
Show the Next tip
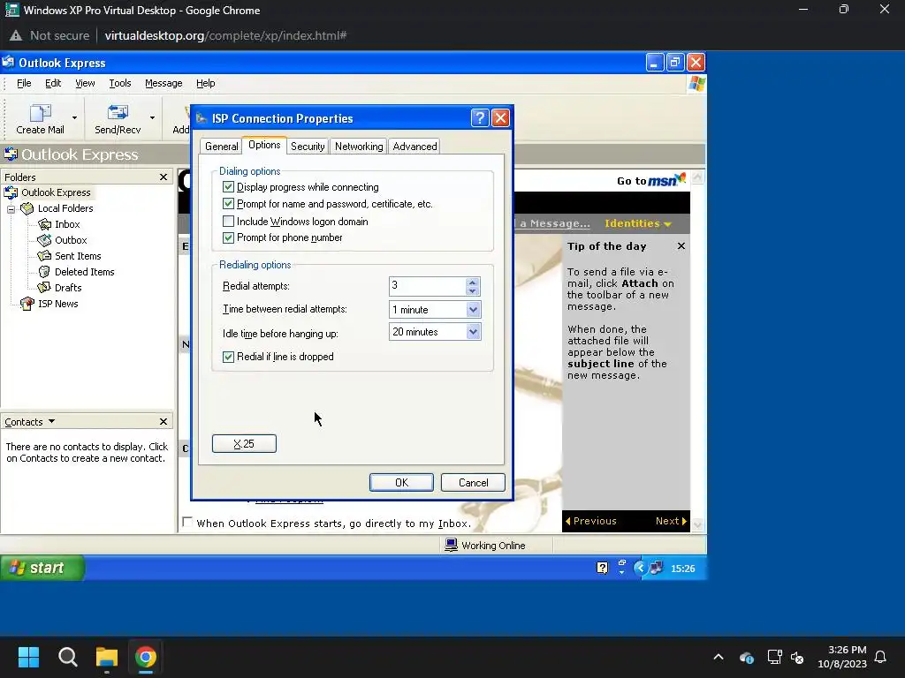coord(672,521)
